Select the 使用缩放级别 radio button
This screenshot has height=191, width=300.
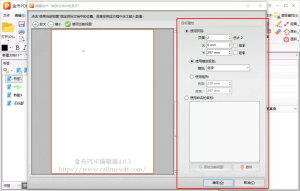coord(191,61)
